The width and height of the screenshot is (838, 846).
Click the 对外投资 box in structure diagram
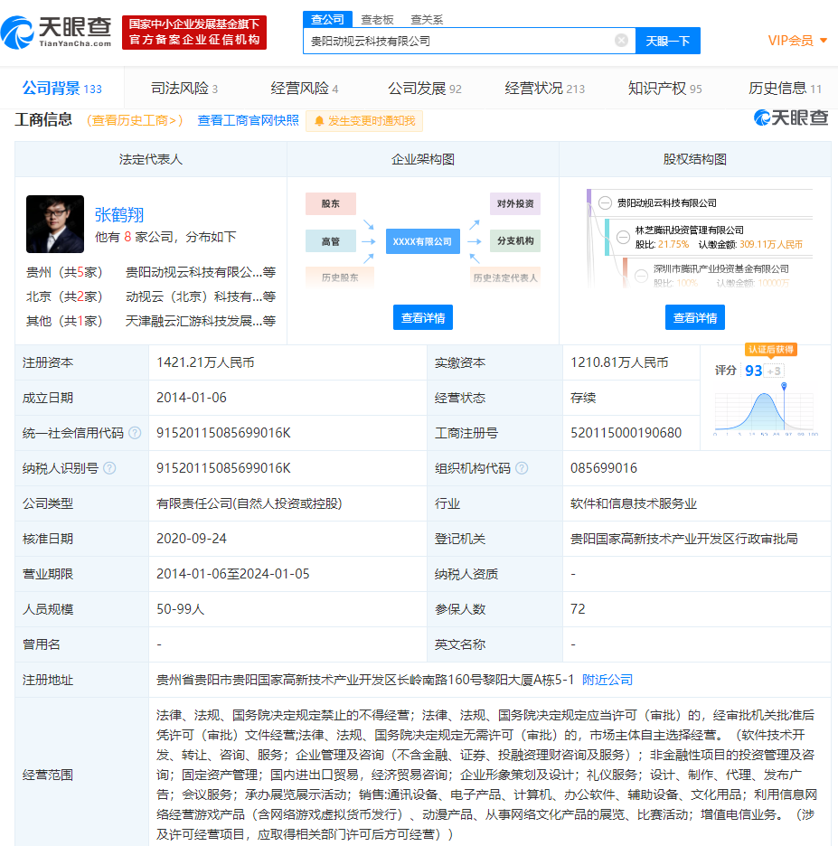pyautogui.click(x=515, y=203)
